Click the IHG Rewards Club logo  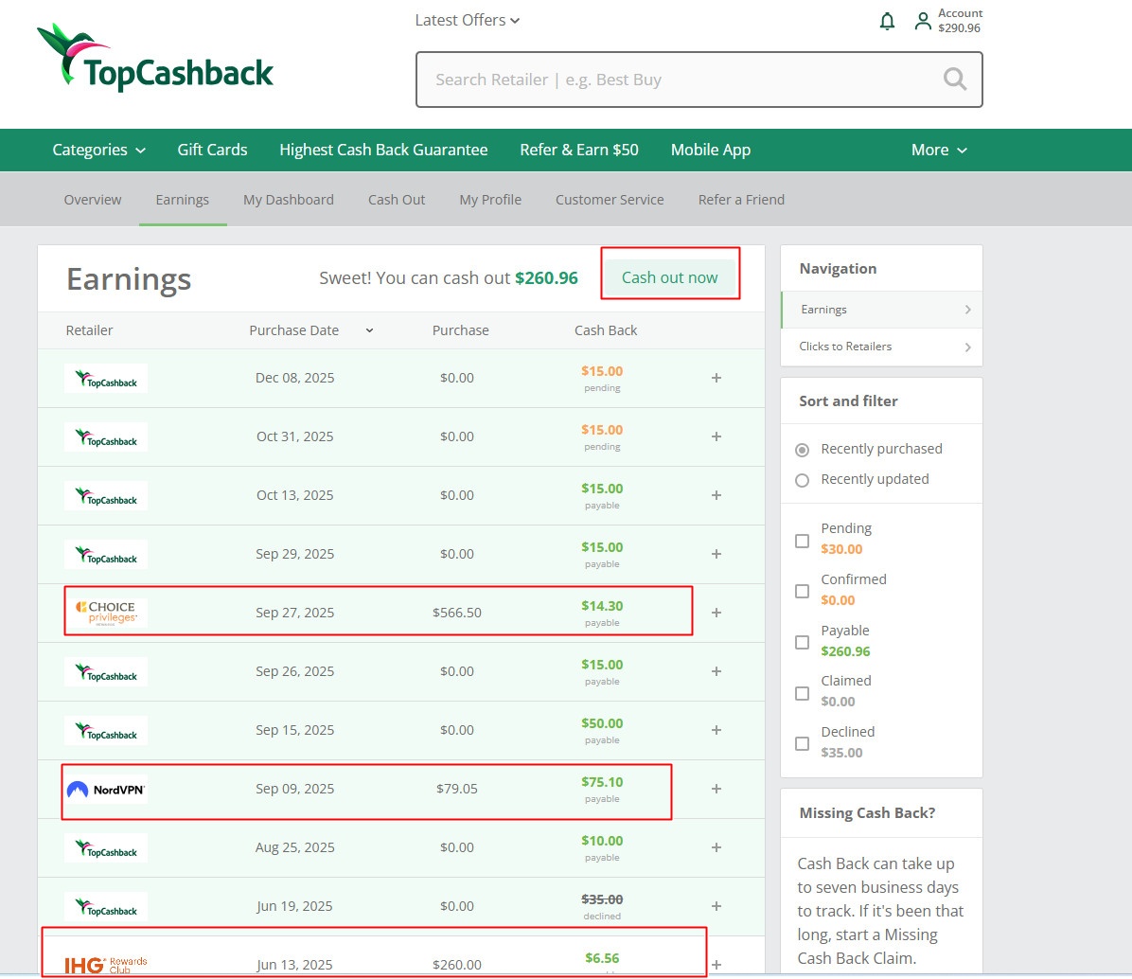point(106,964)
